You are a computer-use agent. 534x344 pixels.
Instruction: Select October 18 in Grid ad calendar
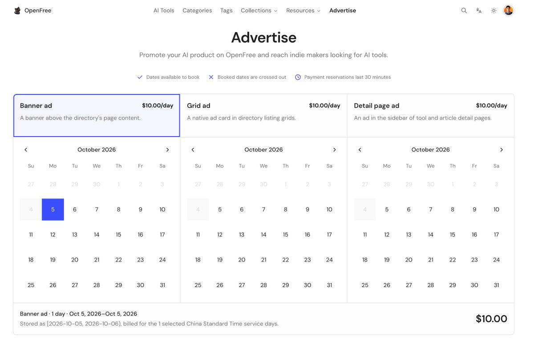pyautogui.click(x=198, y=260)
